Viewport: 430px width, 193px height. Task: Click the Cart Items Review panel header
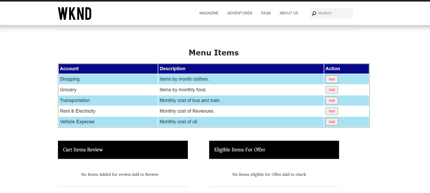pyautogui.click(x=83, y=150)
